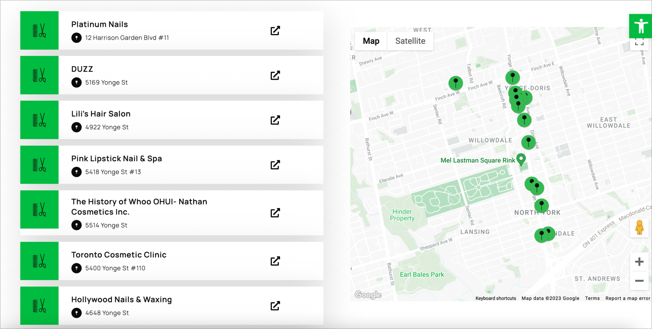Click the Google logo on the map
The width and height of the screenshot is (652, 329).
[x=368, y=295]
